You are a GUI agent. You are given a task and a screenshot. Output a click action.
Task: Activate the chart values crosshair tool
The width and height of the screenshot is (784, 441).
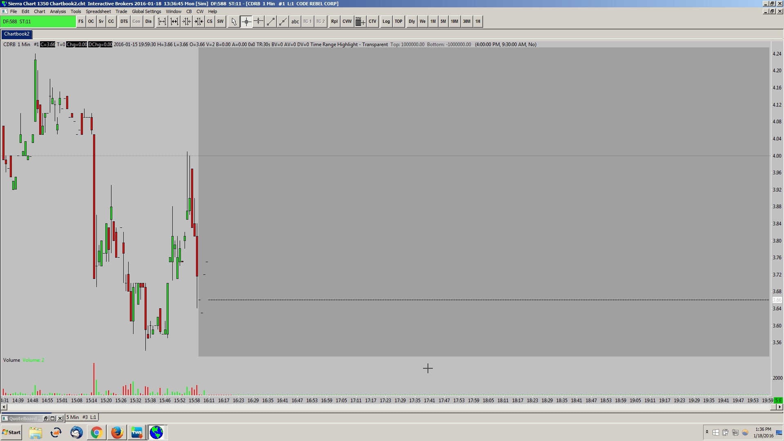click(246, 22)
